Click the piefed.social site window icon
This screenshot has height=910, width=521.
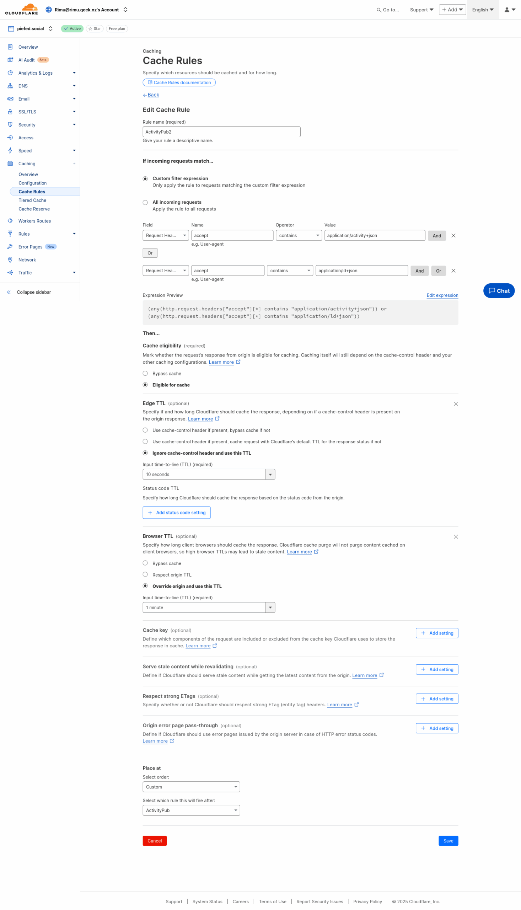point(11,29)
